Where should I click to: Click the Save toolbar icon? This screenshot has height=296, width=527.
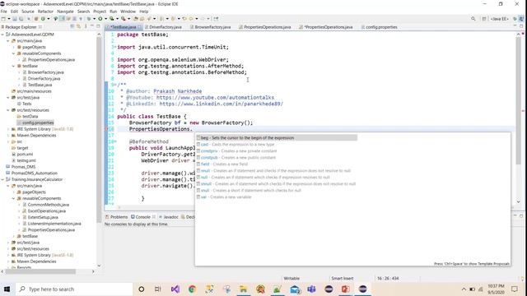pyautogui.click(x=15, y=19)
